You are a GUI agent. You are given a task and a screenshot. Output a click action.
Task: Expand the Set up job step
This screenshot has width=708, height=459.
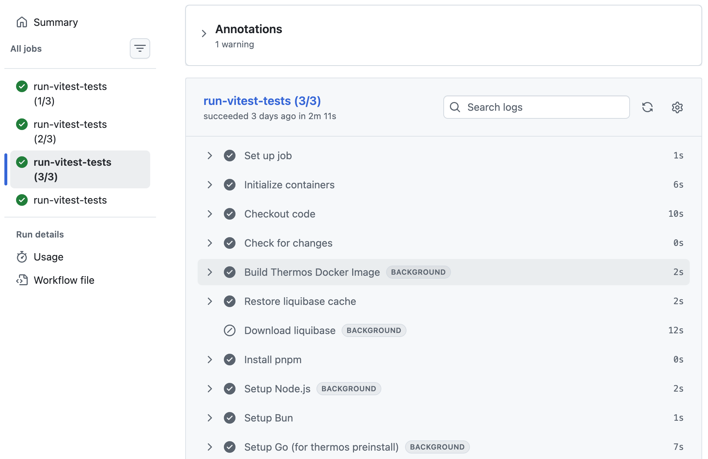point(210,156)
